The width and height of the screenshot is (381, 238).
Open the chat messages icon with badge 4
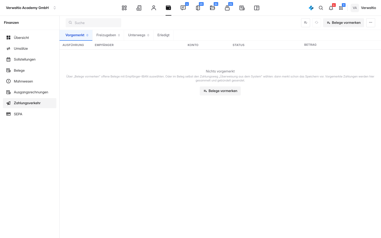[183, 8]
